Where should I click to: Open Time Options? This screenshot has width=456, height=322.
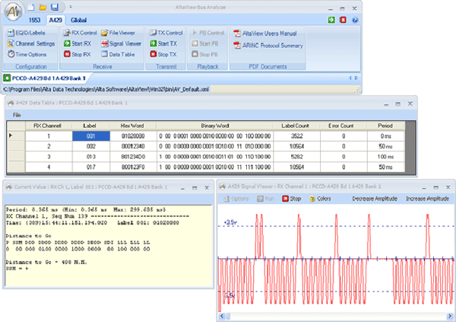(x=29, y=55)
